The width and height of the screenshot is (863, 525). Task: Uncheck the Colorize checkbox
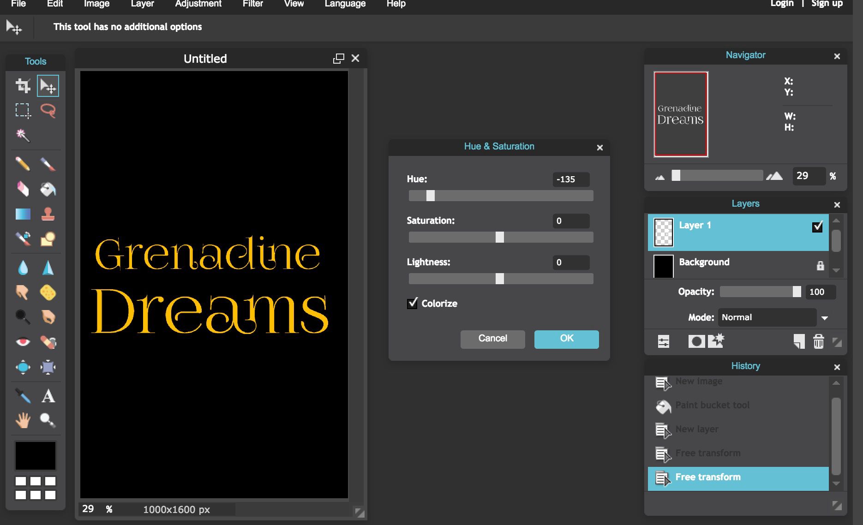point(412,303)
